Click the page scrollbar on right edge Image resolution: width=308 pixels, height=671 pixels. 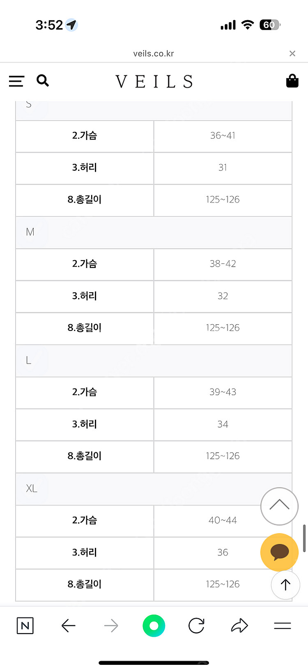(304, 538)
